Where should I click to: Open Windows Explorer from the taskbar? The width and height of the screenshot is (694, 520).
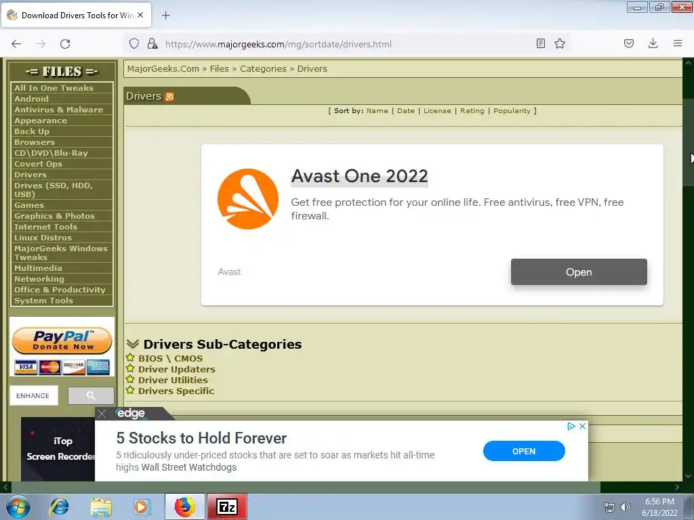pyautogui.click(x=101, y=506)
